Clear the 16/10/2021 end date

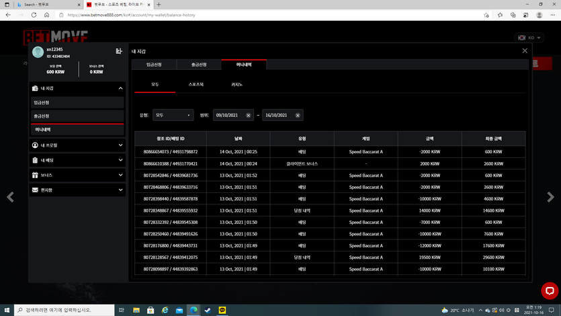point(298,115)
